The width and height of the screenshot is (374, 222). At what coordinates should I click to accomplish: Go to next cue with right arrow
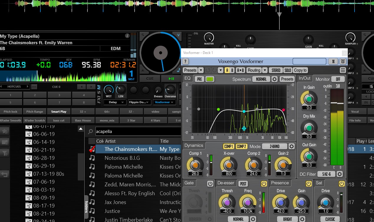90,87
